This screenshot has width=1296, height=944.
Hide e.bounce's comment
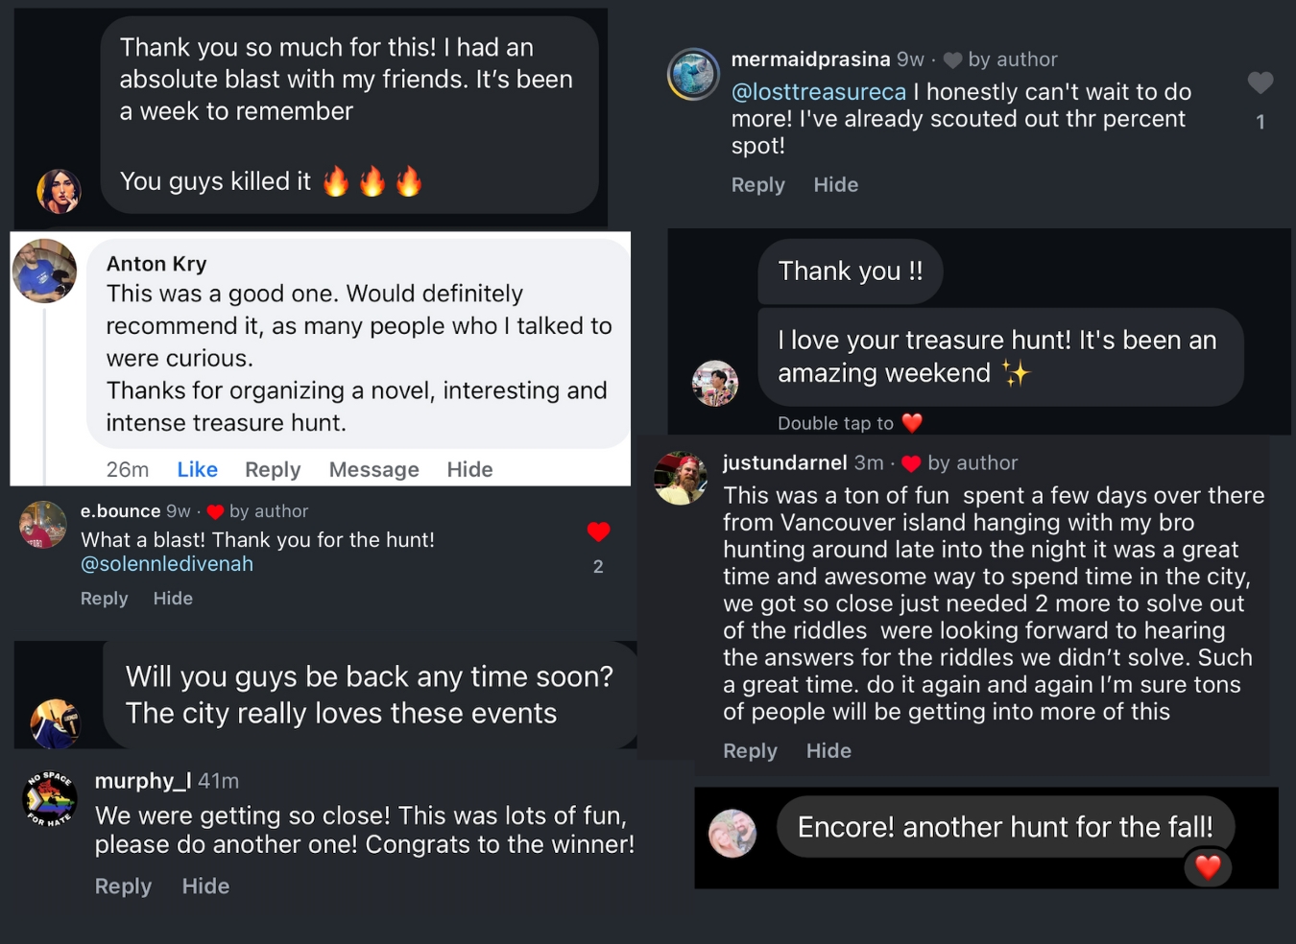pyautogui.click(x=173, y=599)
